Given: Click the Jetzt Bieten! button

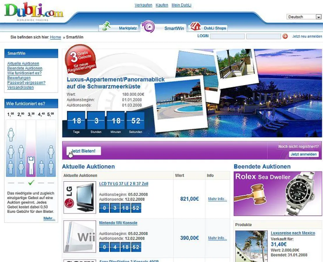Looking at the screenshot, I should pos(84,151).
